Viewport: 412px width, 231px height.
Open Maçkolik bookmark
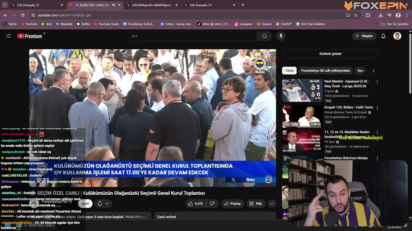(x=64, y=24)
